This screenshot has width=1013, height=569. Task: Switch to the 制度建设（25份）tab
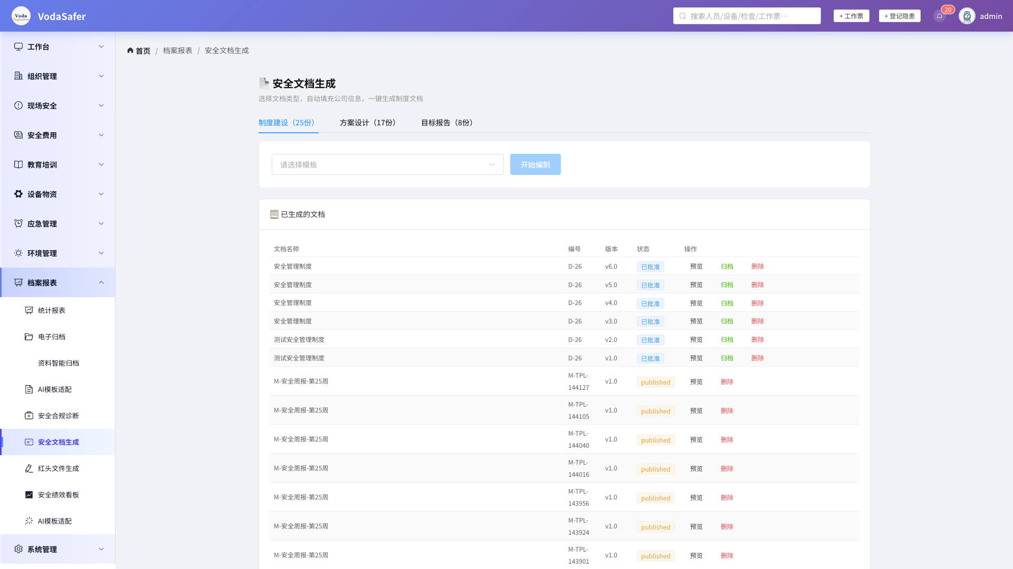coord(288,123)
